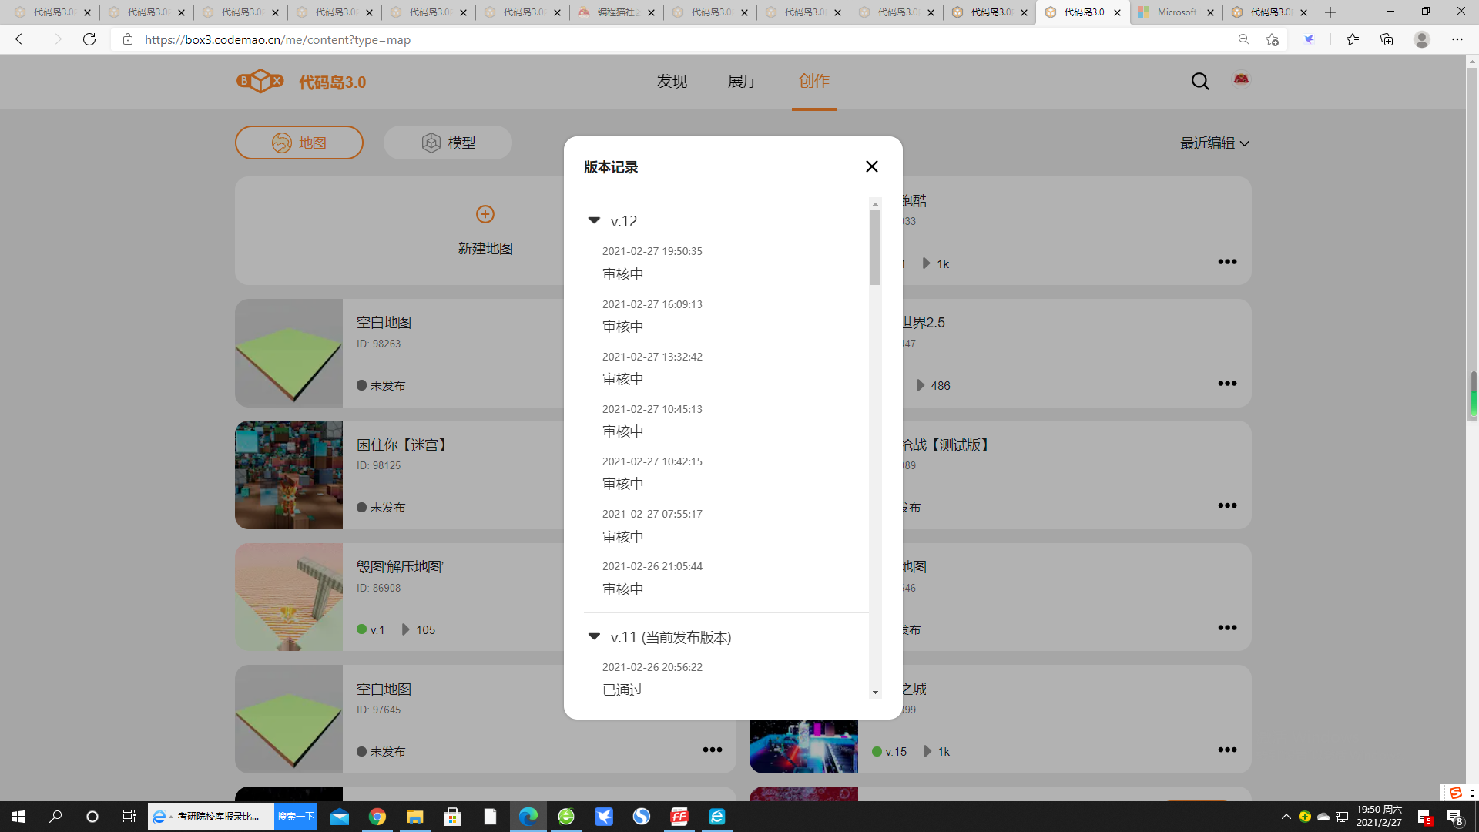Add this page to favorites
This screenshot has width=1479, height=832.
coord(1272,39)
